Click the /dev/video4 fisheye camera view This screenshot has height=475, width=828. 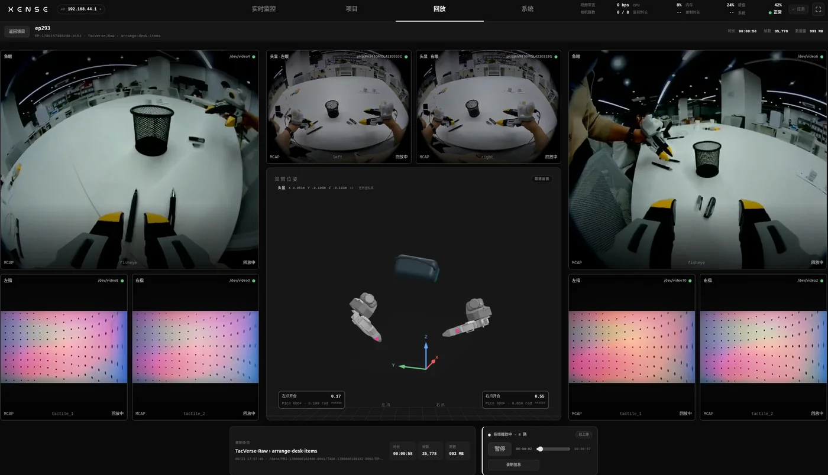point(130,160)
